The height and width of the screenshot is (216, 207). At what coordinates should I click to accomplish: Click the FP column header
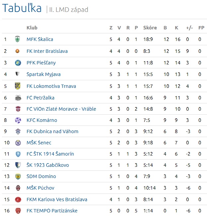pyautogui.click(x=201, y=28)
